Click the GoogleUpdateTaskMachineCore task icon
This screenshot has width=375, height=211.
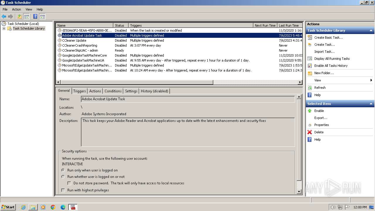click(60, 55)
